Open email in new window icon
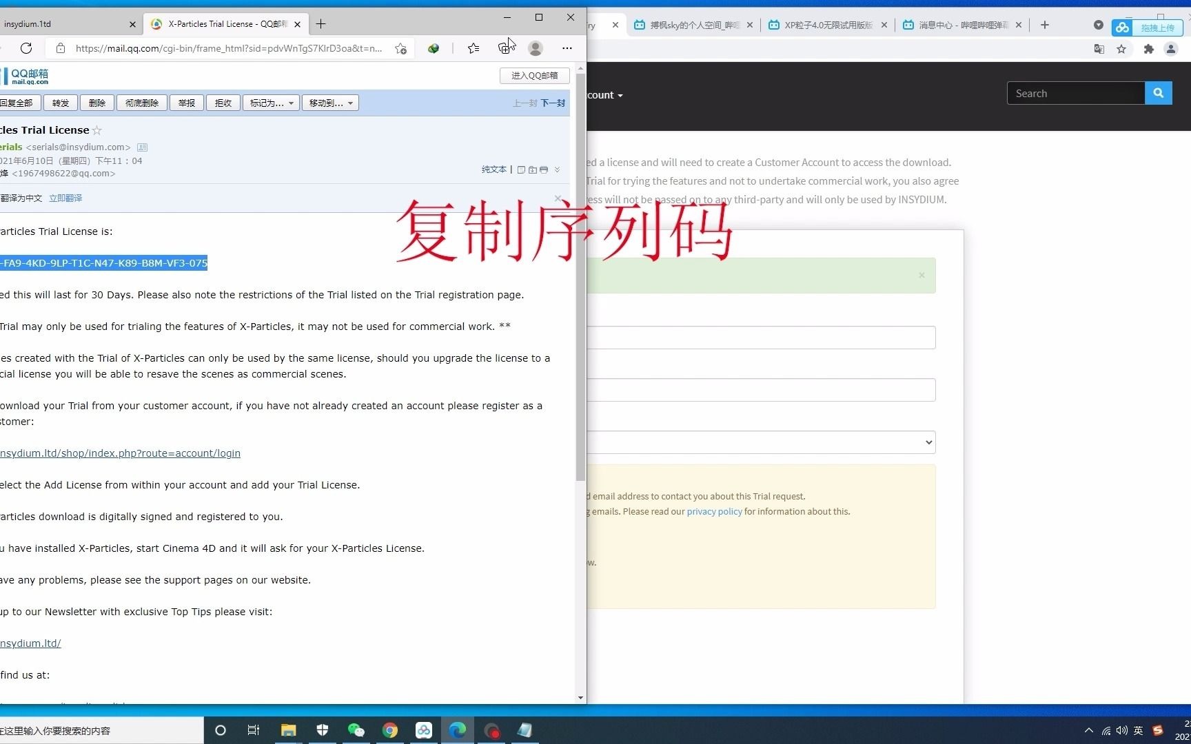This screenshot has width=1191, height=744. pyautogui.click(x=533, y=169)
